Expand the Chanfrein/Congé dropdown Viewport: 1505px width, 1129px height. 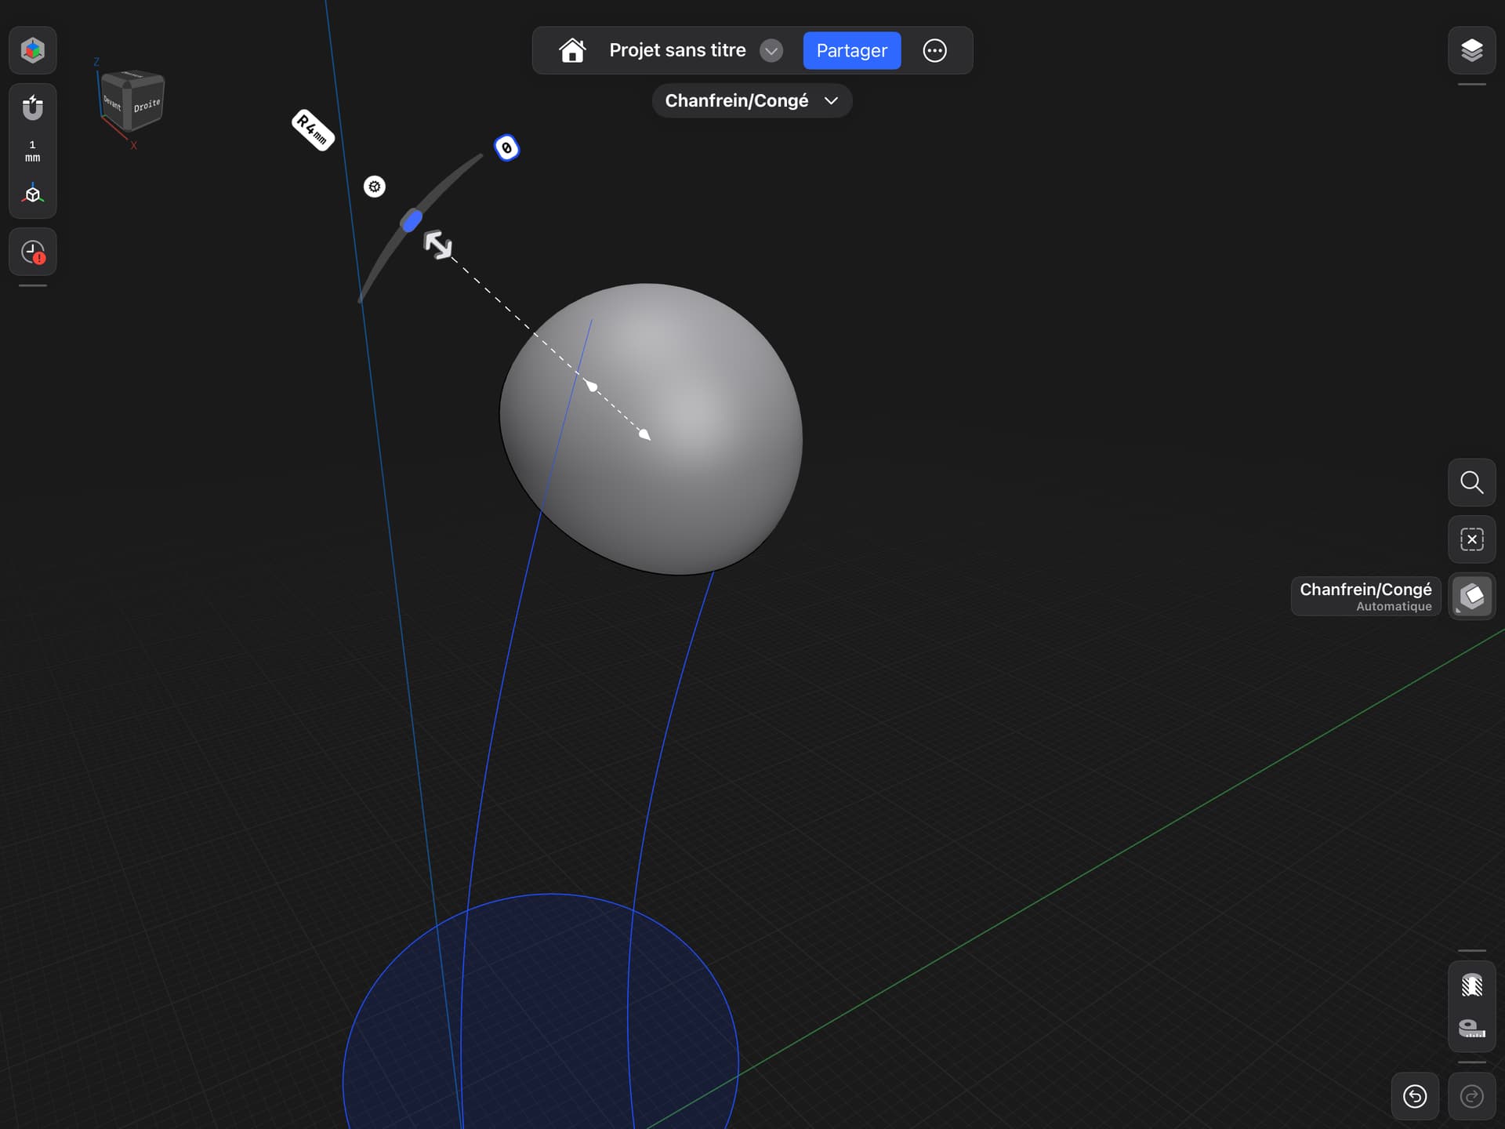pyautogui.click(x=752, y=101)
